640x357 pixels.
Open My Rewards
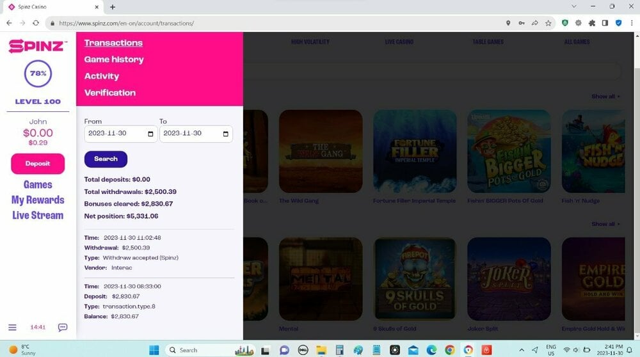click(38, 200)
